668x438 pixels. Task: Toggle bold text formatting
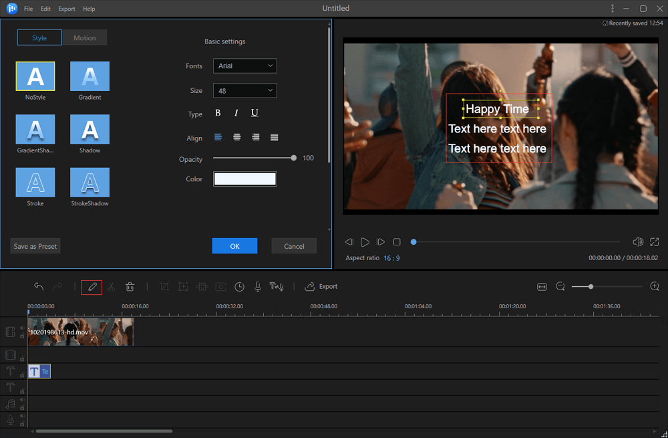tap(218, 114)
